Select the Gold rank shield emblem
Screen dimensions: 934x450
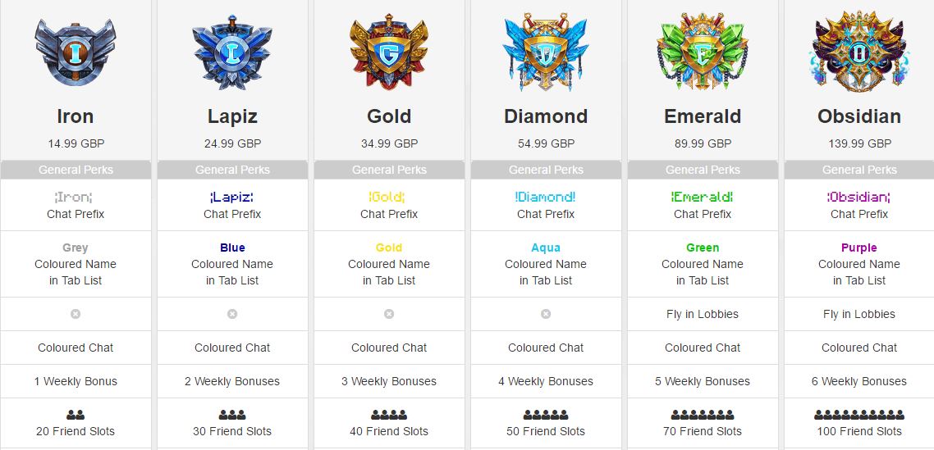coord(389,51)
